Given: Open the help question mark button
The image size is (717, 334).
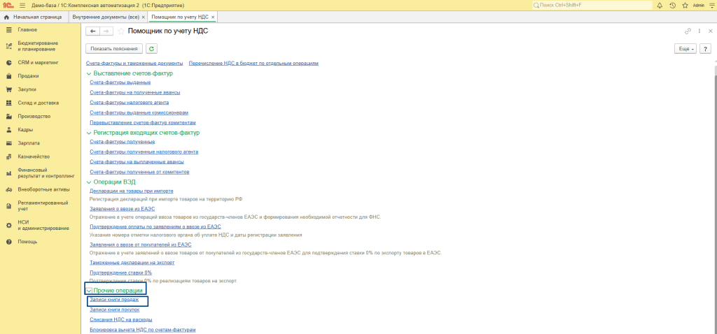Looking at the screenshot, I should click(705, 49).
